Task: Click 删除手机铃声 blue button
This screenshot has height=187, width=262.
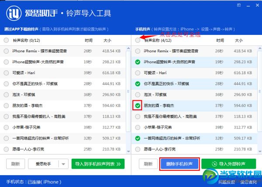Action: 179,164
